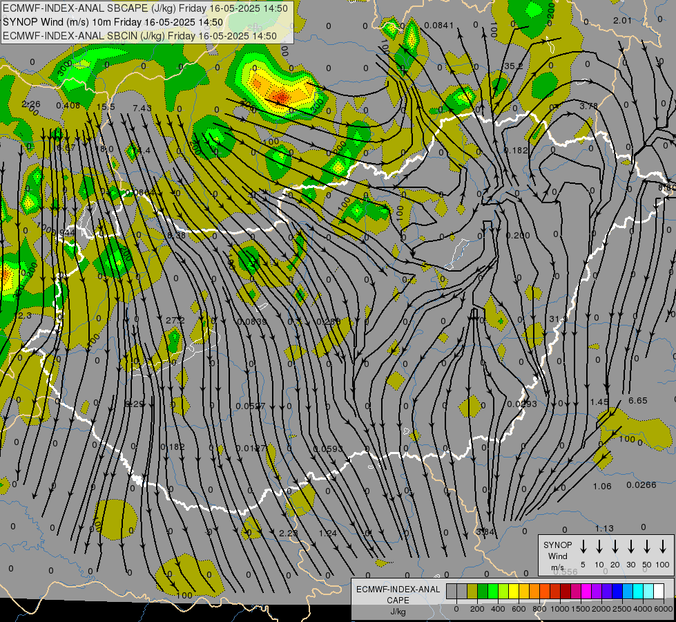Click the map value '0.0266'
This screenshot has width=676, height=622.
pos(641,484)
